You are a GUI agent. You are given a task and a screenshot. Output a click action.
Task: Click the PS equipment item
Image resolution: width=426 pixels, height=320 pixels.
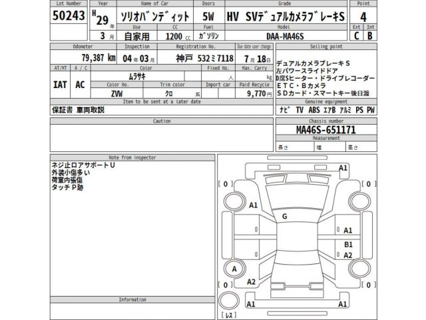[x=359, y=110]
